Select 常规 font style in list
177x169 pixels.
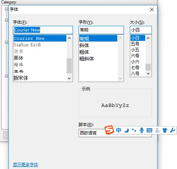98,38
